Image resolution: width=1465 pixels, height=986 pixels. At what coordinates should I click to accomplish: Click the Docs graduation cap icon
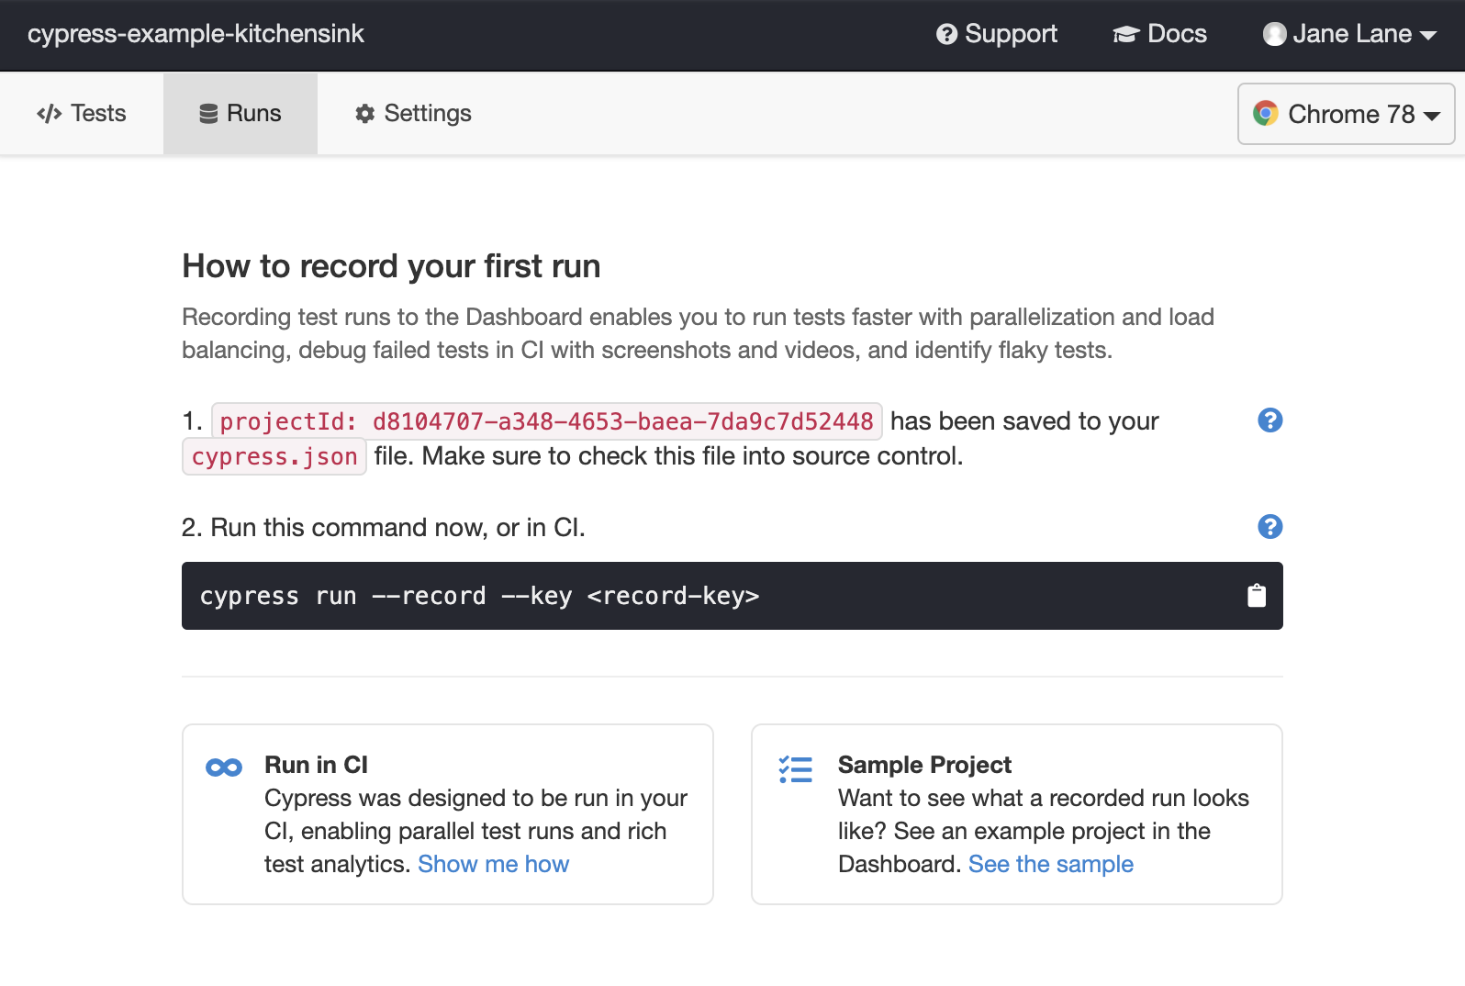click(x=1125, y=34)
